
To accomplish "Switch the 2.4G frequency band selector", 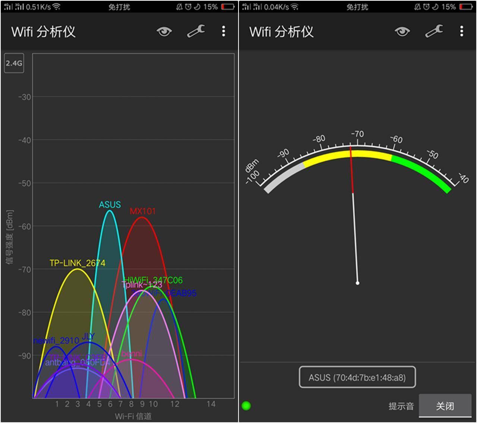I will point(13,63).
